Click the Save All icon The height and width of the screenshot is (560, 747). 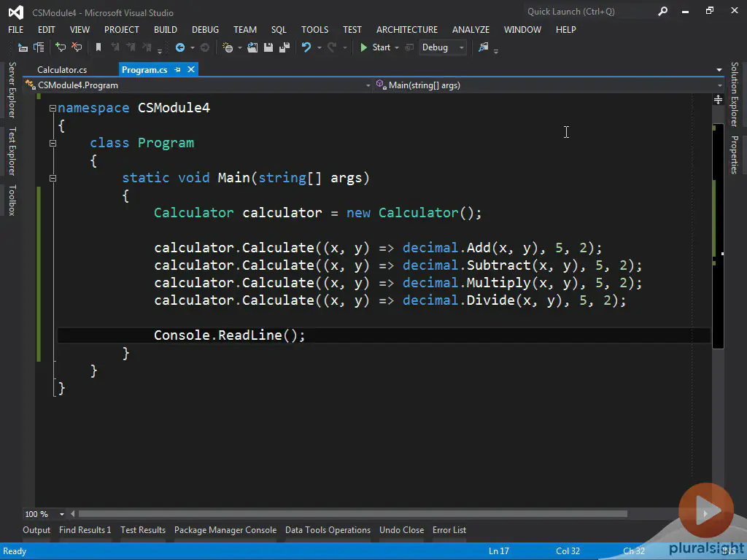[x=284, y=47]
